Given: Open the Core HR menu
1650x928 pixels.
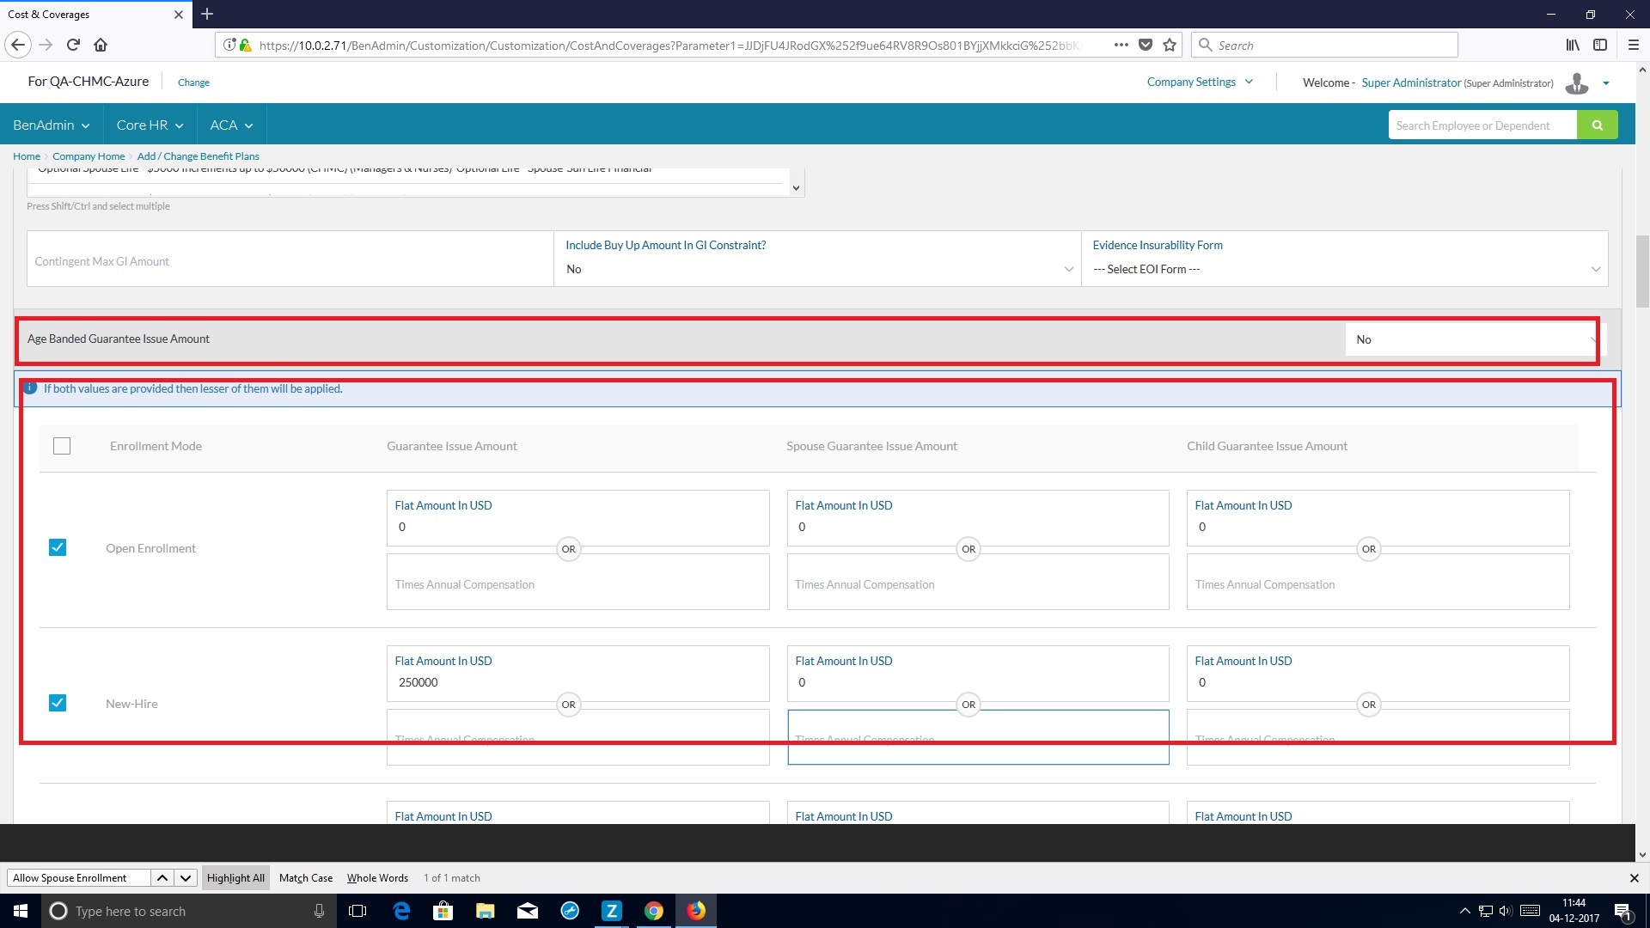Looking at the screenshot, I should (x=150, y=125).
